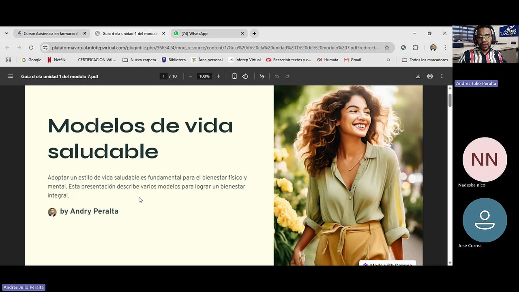Select Nadeska nicol participant avatar
Viewport: 519px width, 292px height.
point(485,159)
